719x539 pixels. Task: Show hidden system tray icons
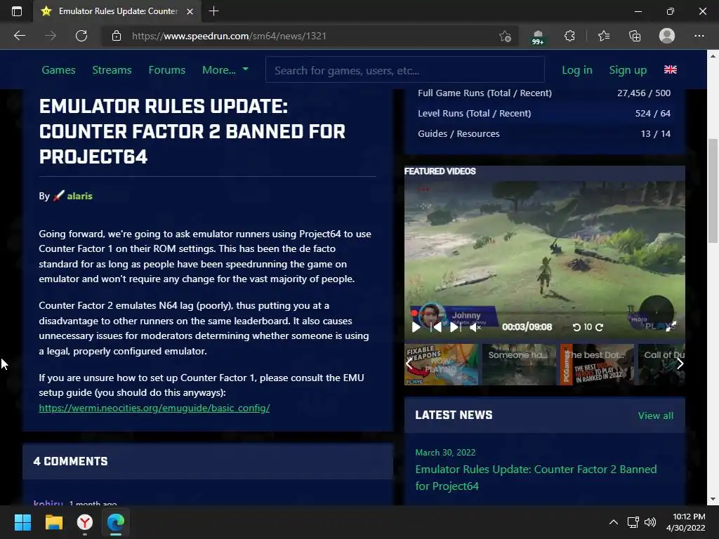click(614, 522)
